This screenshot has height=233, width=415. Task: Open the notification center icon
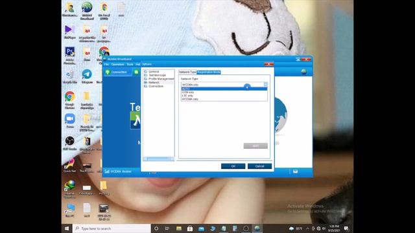click(346, 228)
